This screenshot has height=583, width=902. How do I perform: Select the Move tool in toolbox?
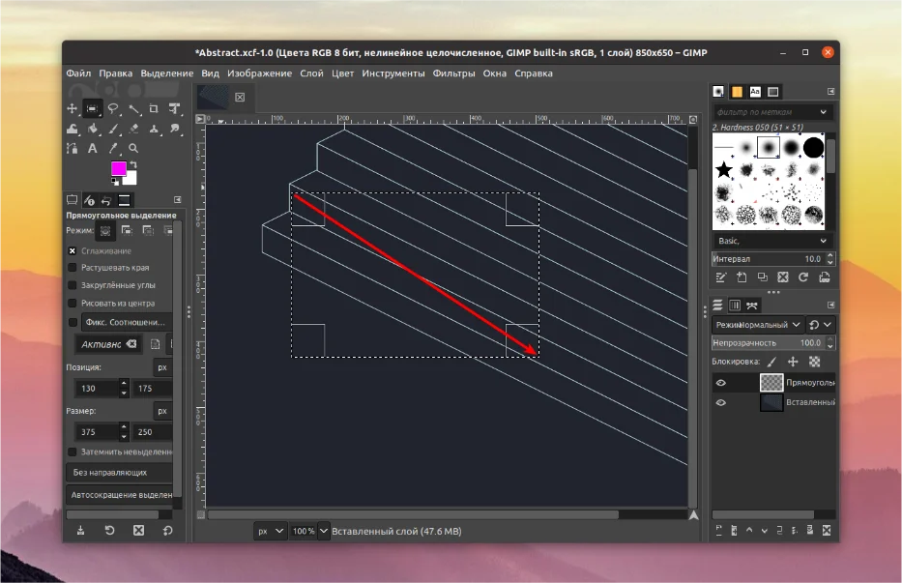click(x=73, y=108)
